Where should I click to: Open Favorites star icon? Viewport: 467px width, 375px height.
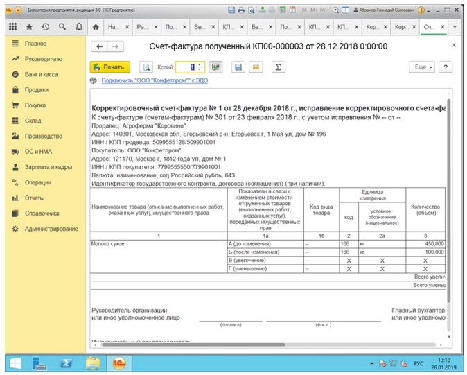click(x=29, y=27)
